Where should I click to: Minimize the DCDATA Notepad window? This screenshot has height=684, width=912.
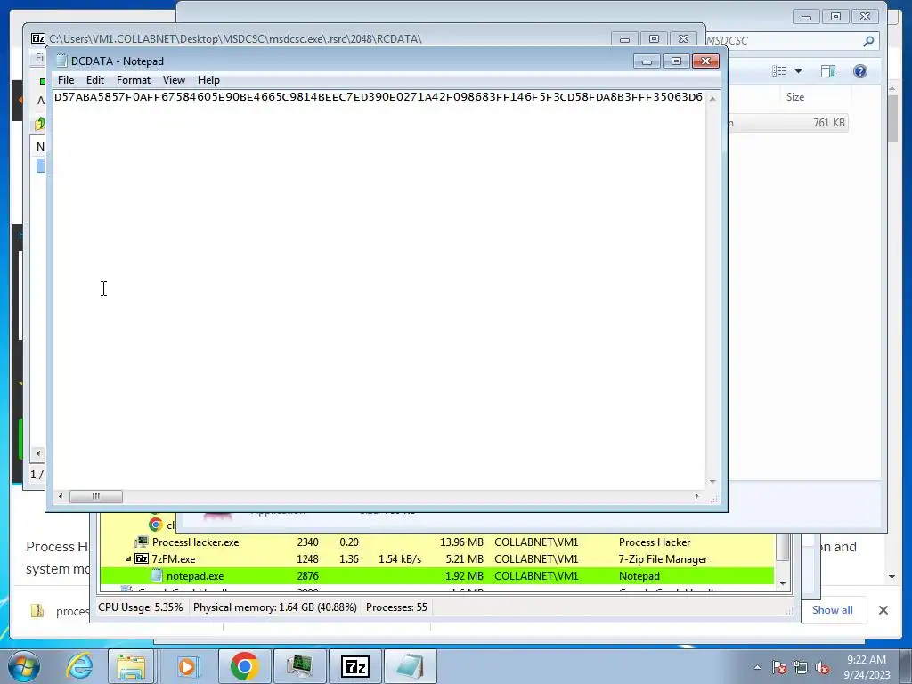(647, 61)
